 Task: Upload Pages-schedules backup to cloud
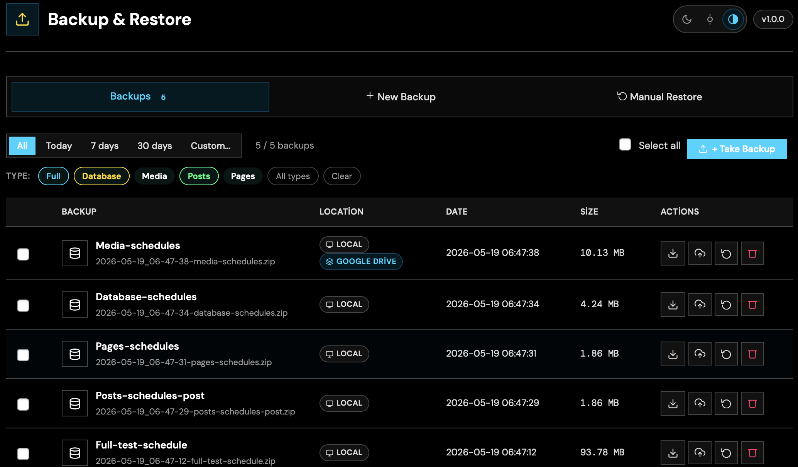tap(700, 354)
